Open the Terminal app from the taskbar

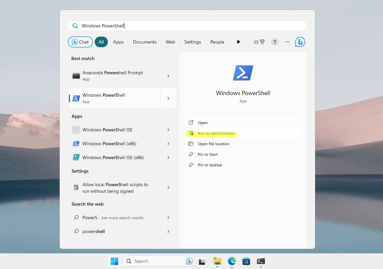[261, 261]
